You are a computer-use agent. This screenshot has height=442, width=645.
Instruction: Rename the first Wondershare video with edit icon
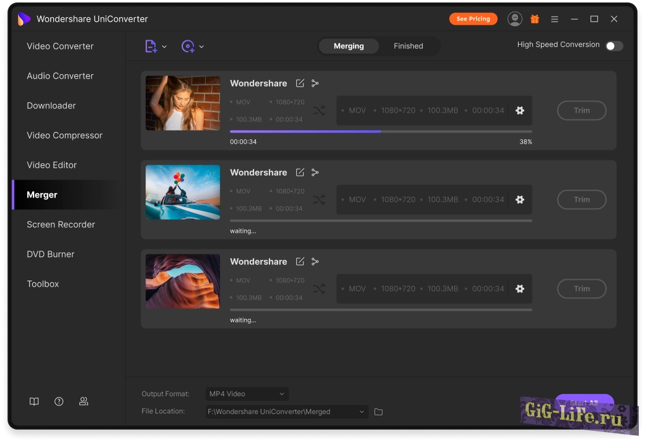point(300,84)
